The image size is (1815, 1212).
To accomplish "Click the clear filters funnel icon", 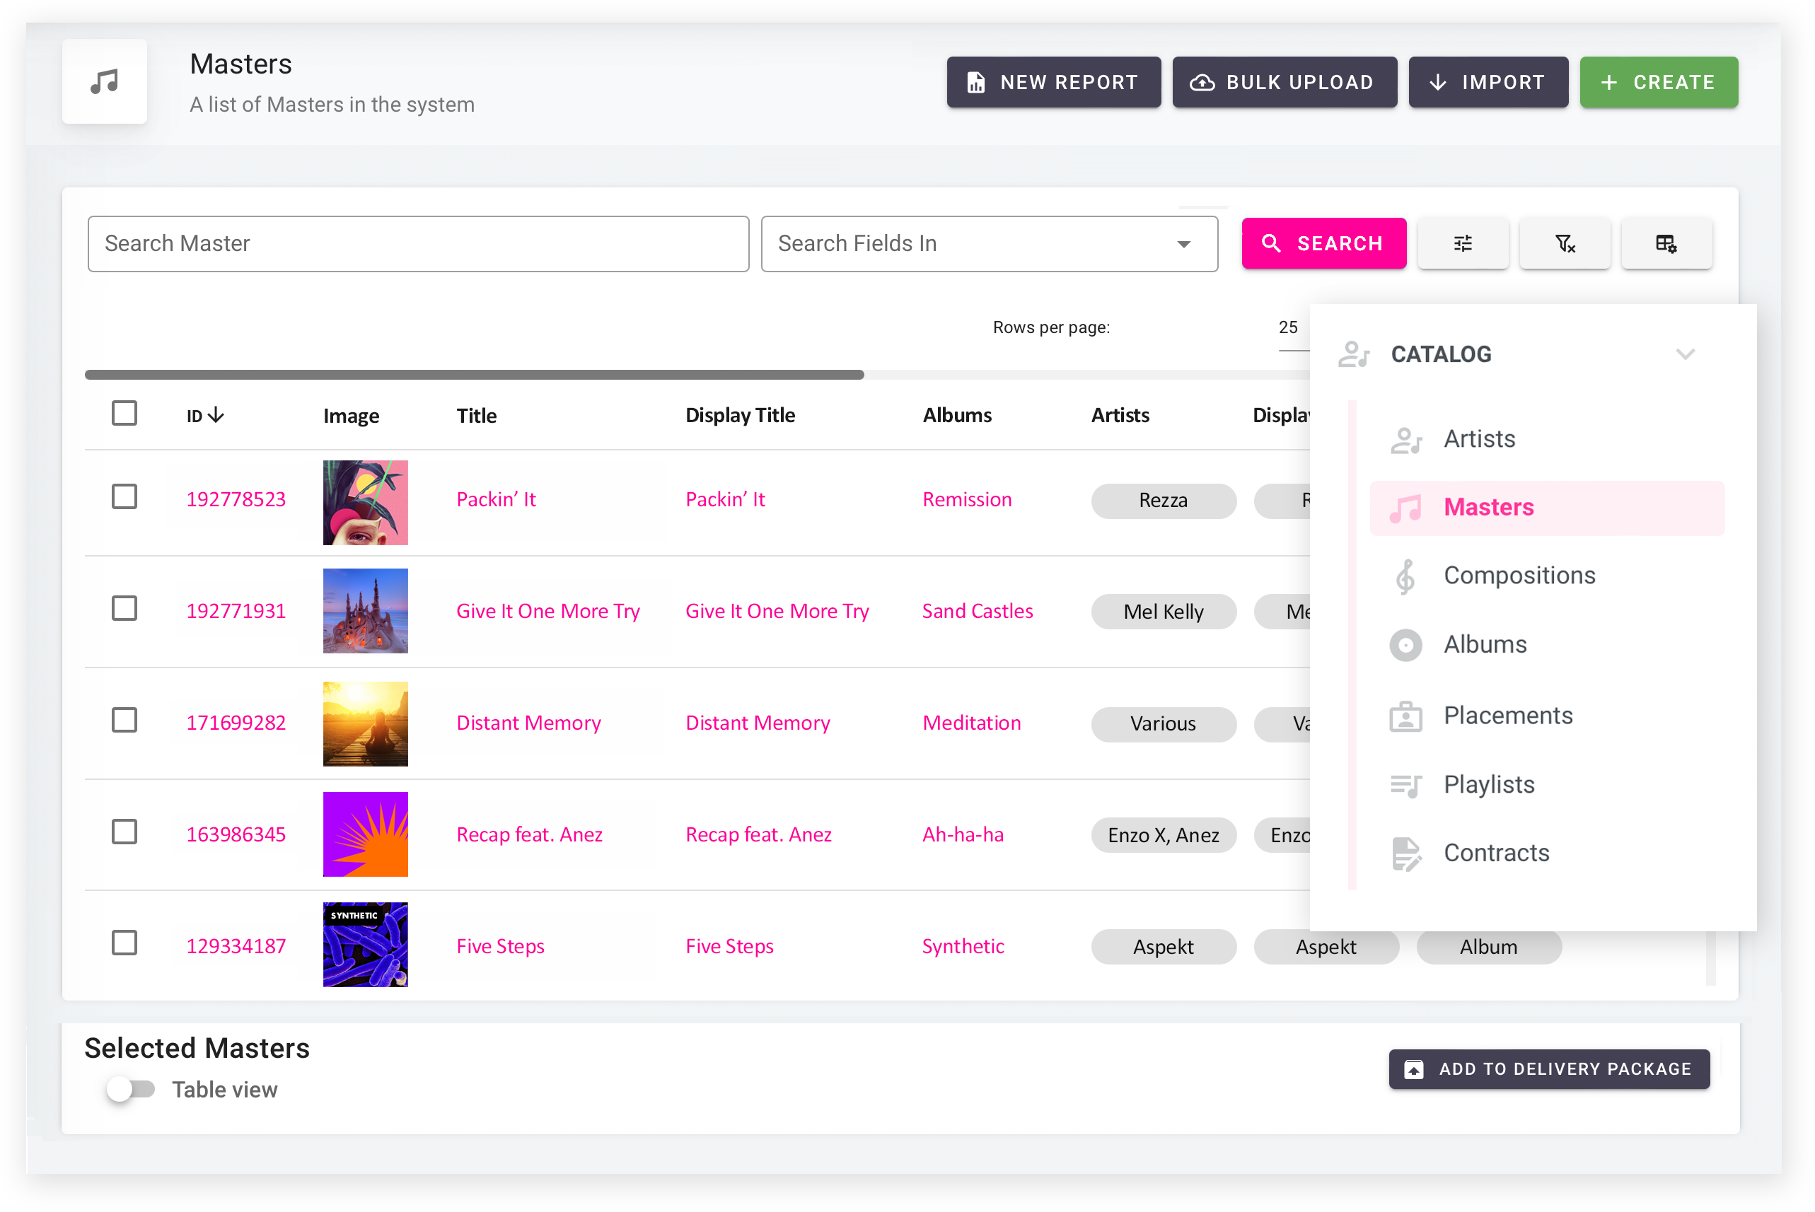I will point(1565,243).
